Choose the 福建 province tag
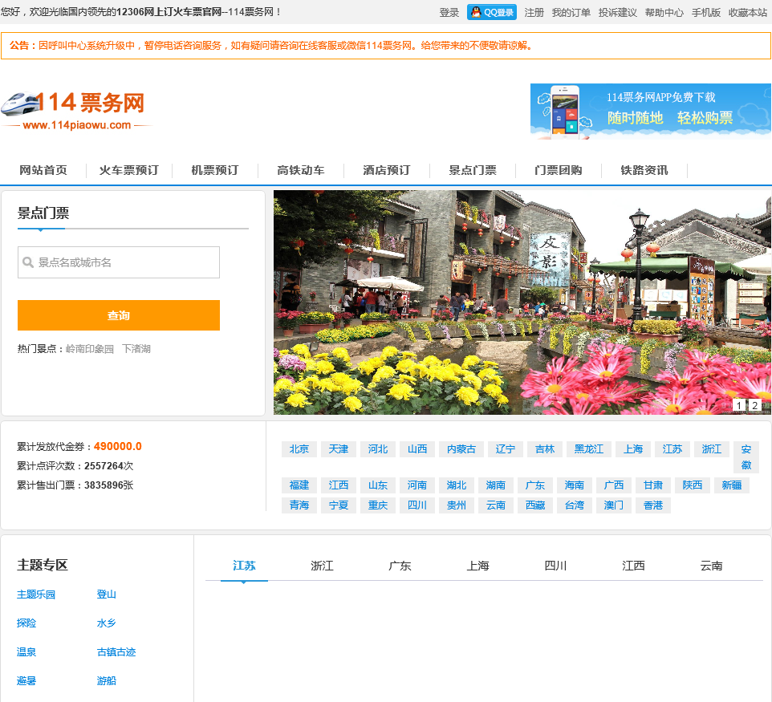This screenshot has width=772, height=702. click(x=299, y=485)
